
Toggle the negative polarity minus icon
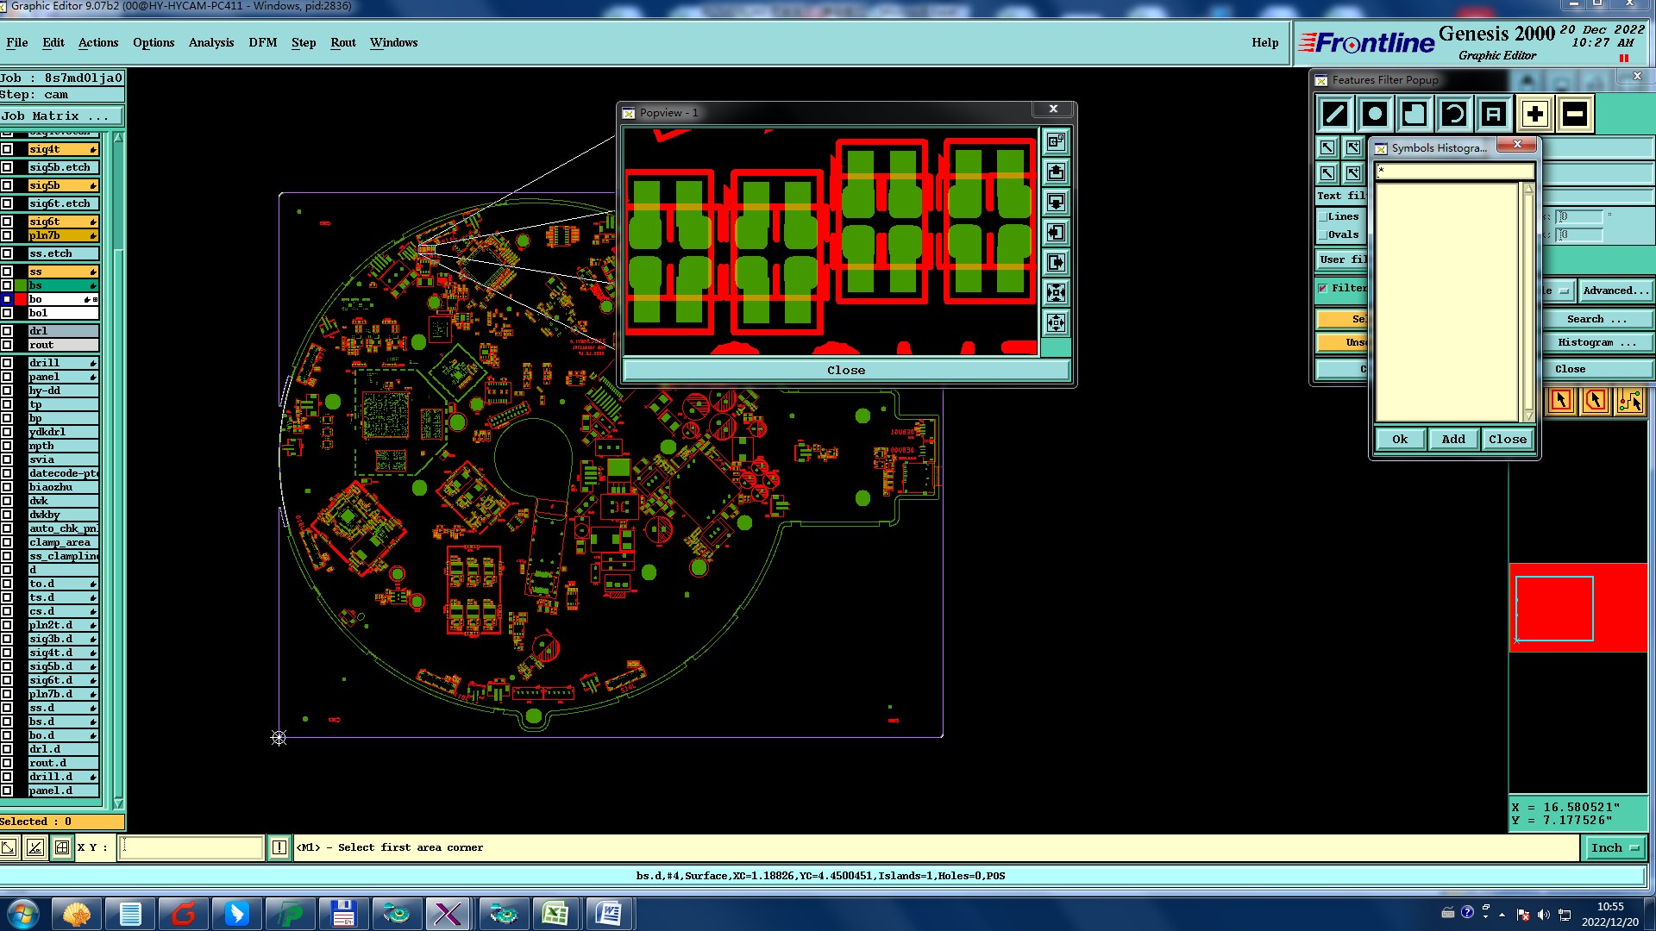1574,114
